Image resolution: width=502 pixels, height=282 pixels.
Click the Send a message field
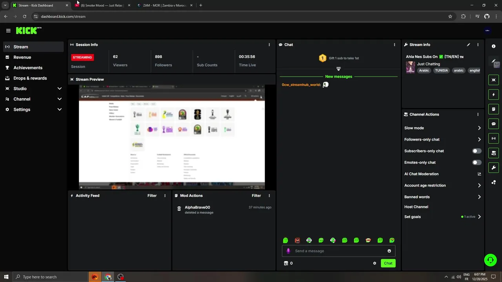(338, 251)
